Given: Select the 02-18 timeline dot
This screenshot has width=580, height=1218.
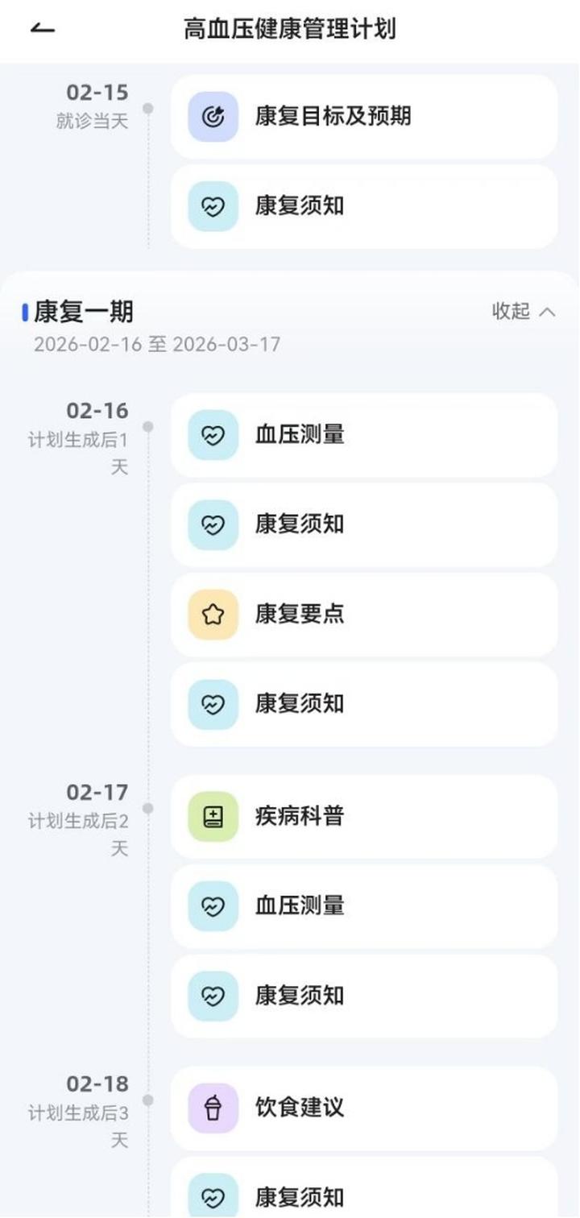Looking at the screenshot, I should [148, 1100].
